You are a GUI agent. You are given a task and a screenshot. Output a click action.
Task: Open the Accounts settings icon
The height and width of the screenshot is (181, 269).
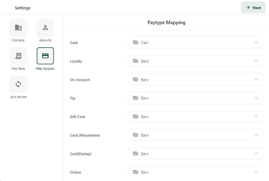(45, 28)
